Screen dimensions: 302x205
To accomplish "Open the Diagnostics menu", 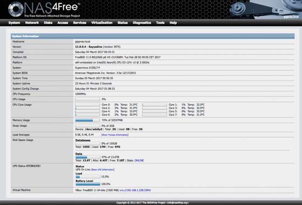I will [142, 22].
